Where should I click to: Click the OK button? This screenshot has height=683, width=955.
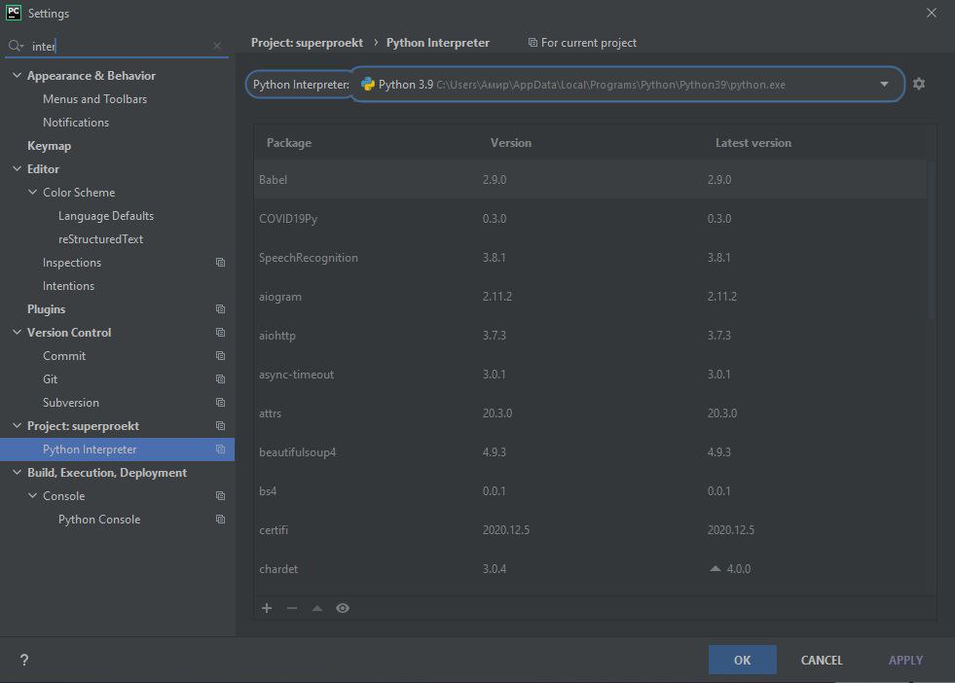tap(742, 660)
